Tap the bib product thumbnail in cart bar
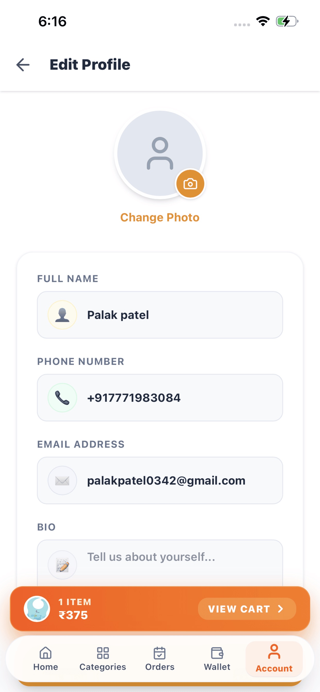Viewport: 320px width, 692px height. point(37,609)
